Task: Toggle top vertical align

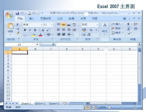Action: click(58, 24)
